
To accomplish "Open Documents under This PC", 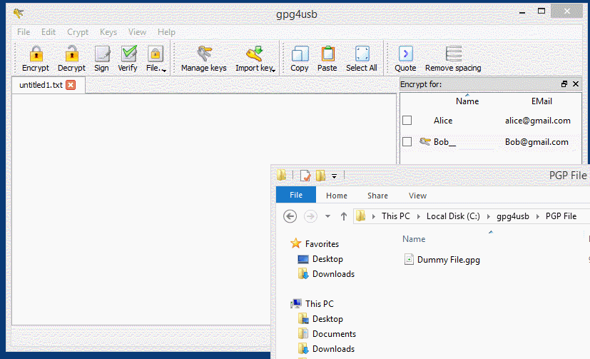I will [x=334, y=334].
